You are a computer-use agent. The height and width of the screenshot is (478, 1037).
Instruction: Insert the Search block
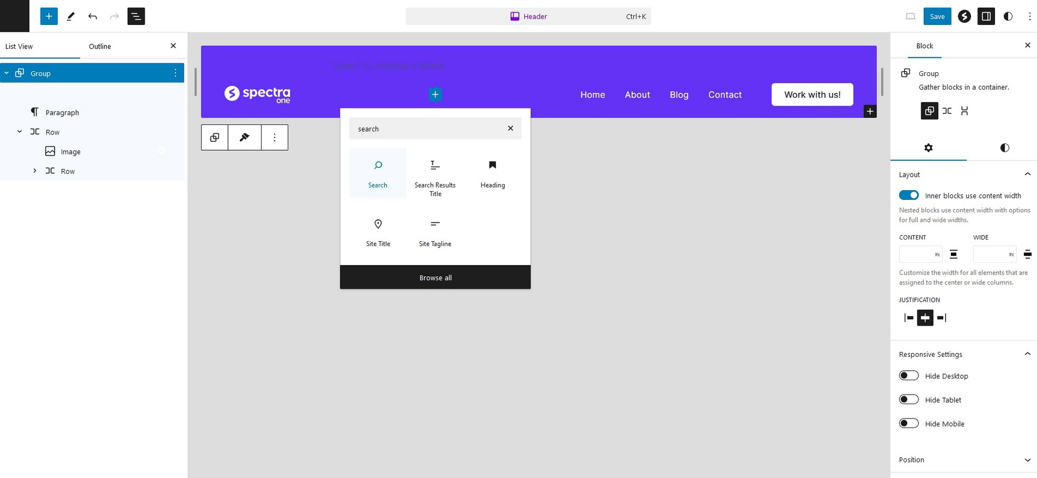(x=378, y=173)
